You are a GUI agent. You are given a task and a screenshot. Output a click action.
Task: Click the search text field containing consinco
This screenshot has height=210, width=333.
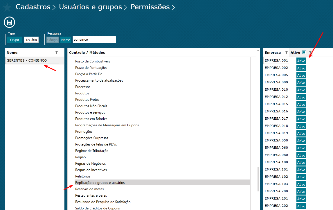coord(94,40)
